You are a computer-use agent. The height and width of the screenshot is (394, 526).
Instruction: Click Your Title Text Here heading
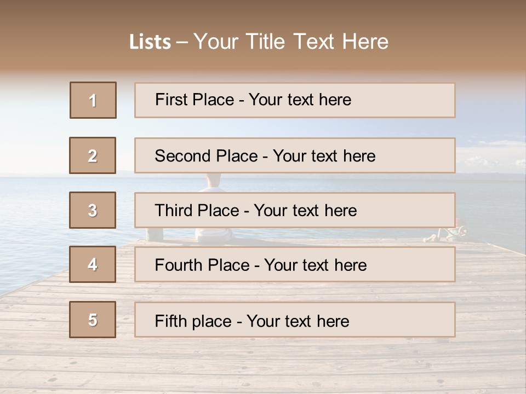[290, 42]
